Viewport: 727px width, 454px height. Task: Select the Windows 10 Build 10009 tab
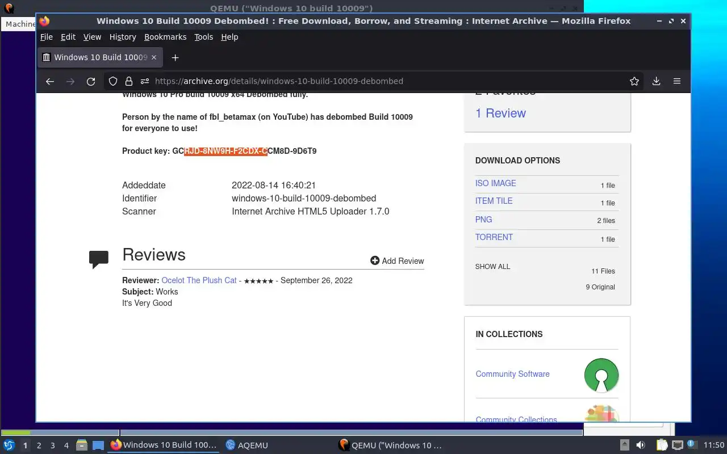[x=101, y=57]
